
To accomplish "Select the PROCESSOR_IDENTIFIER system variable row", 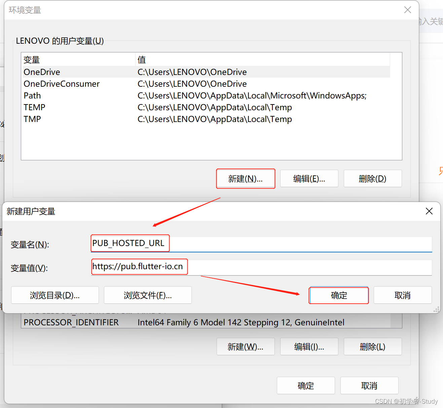I will point(206,322).
